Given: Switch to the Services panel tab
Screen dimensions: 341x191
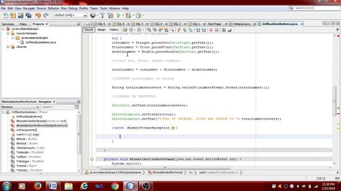Looking at the screenshot, I should point(8,24).
